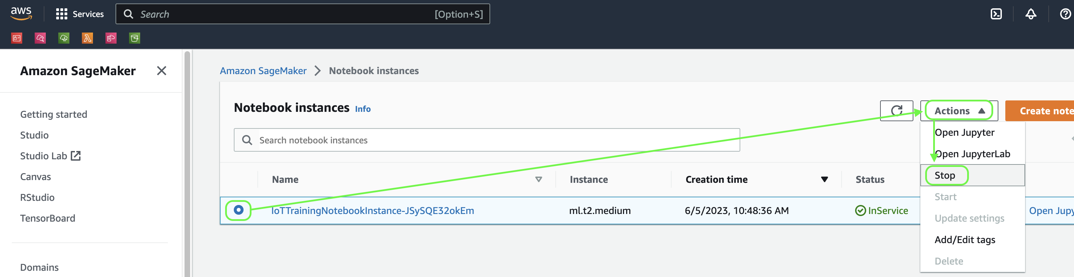Click the ml.t2.medium instance cell
The image size is (1074, 277).
coord(599,211)
